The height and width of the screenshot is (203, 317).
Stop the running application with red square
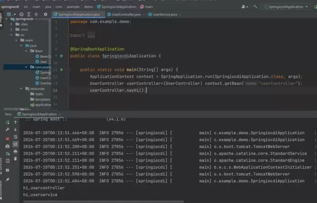pyautogui.click(x=8, y=139)
